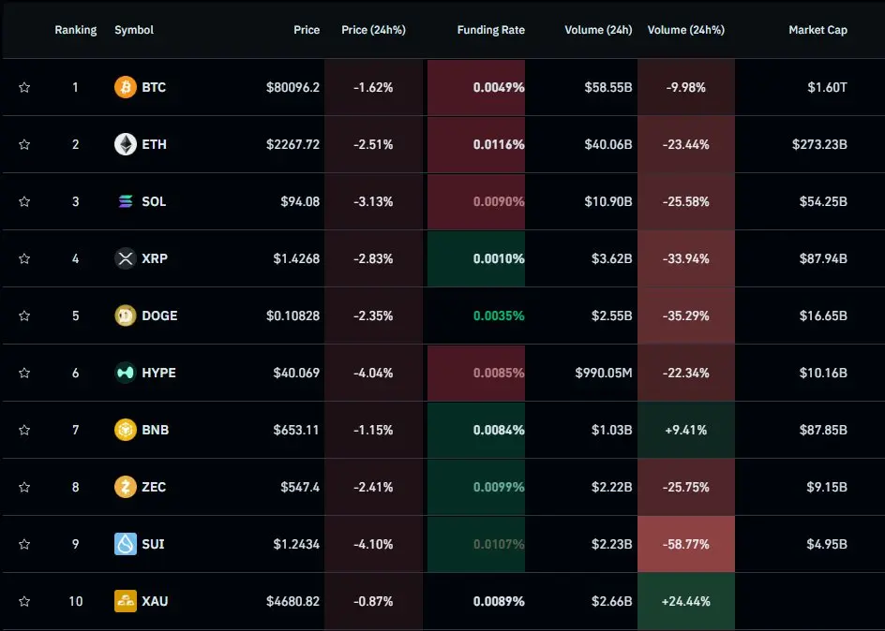The width and height of the screenshot is (885, 631).
Task: Click BTC price $80096.2
Action: point(292,87)
